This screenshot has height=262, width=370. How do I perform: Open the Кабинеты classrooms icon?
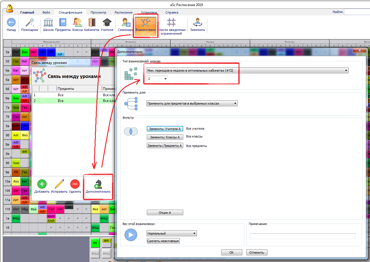point(92,23)
